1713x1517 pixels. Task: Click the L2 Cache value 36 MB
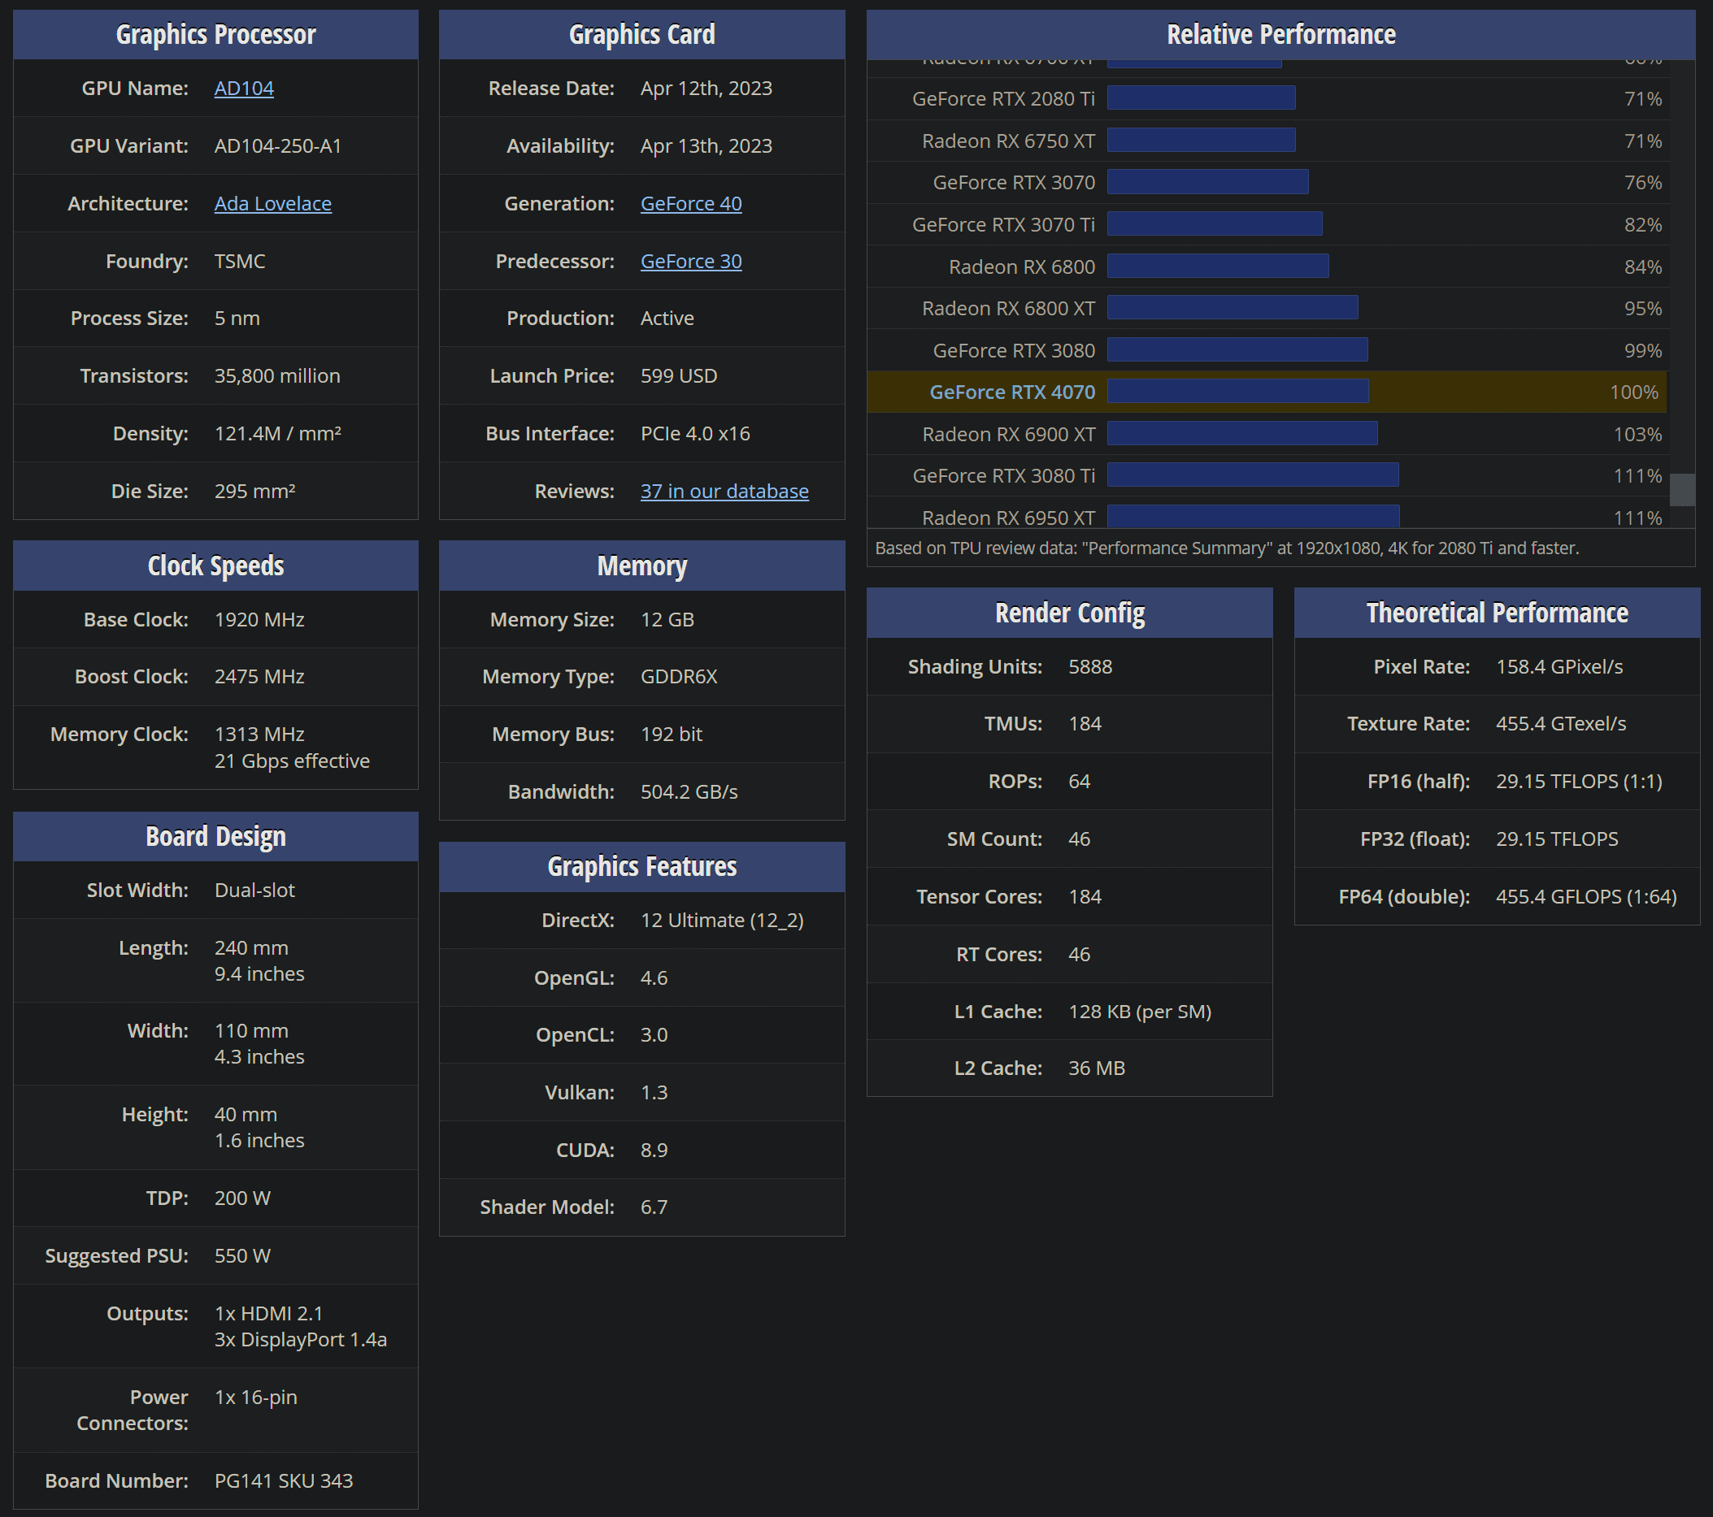(1096, 1068)
